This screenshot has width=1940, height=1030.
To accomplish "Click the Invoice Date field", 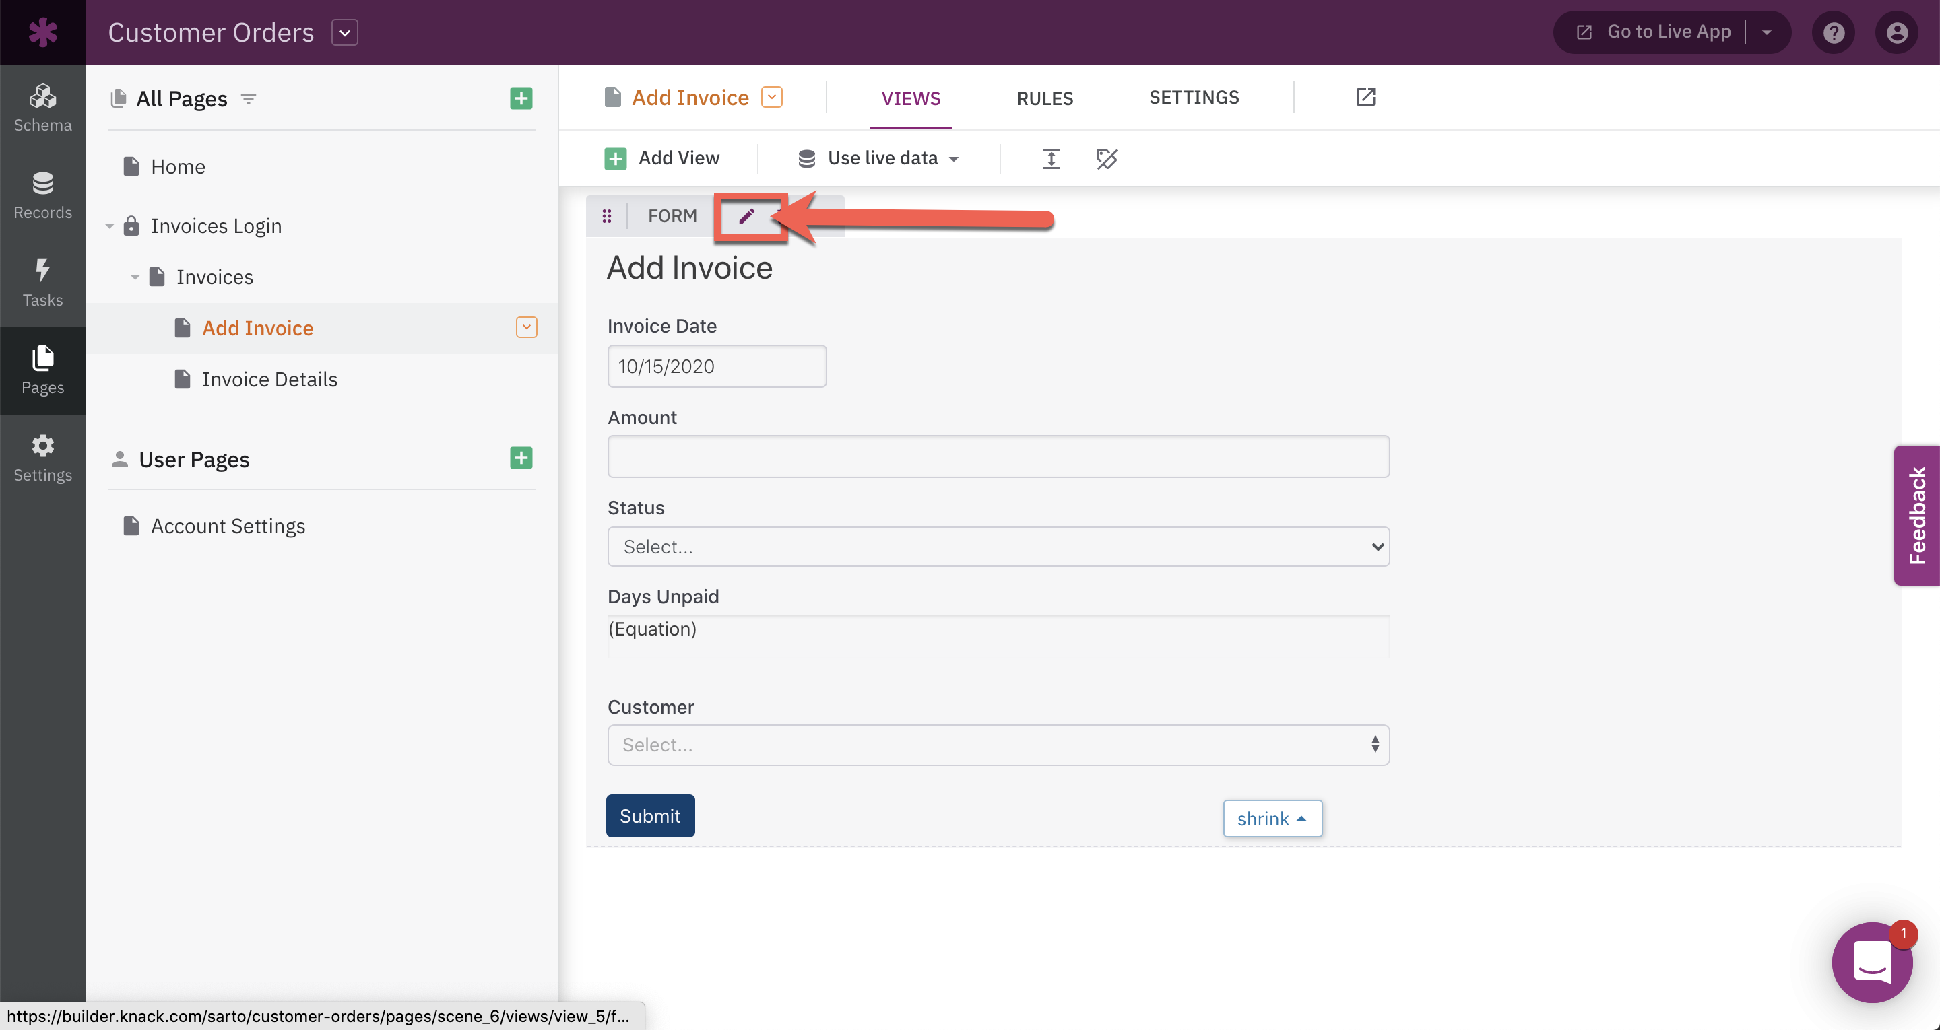I will pyautogui.click(x=716, y=367).
